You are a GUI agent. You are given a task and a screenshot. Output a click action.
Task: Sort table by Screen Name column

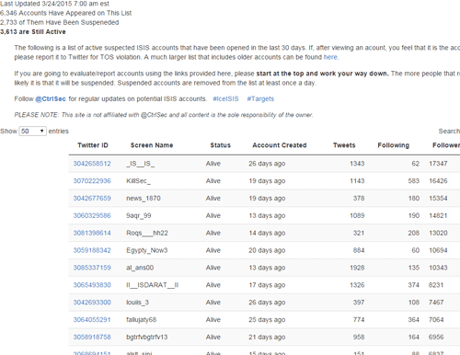click(x=152, y=145)
